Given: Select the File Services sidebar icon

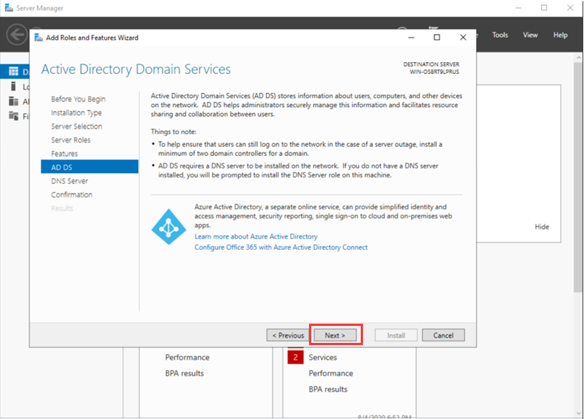Looking at the screenshot, I should [13, 116].
